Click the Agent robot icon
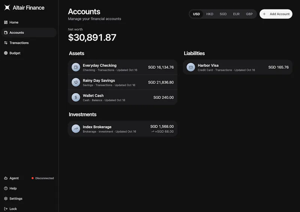This screenshot has width=300, height=212. [6, 178]
